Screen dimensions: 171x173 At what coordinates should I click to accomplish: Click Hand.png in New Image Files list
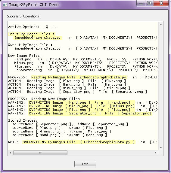pos(23,59)
